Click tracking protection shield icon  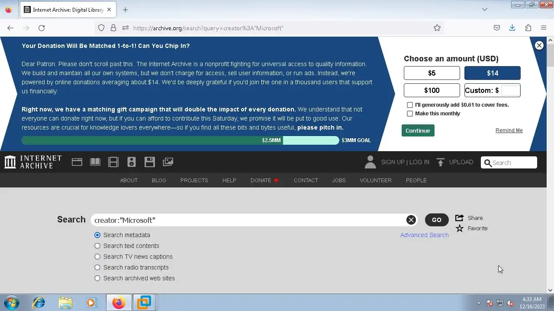(x=101, y=28)
